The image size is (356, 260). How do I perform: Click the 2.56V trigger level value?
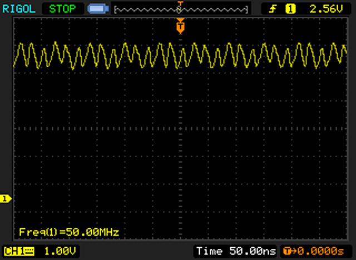326,9
